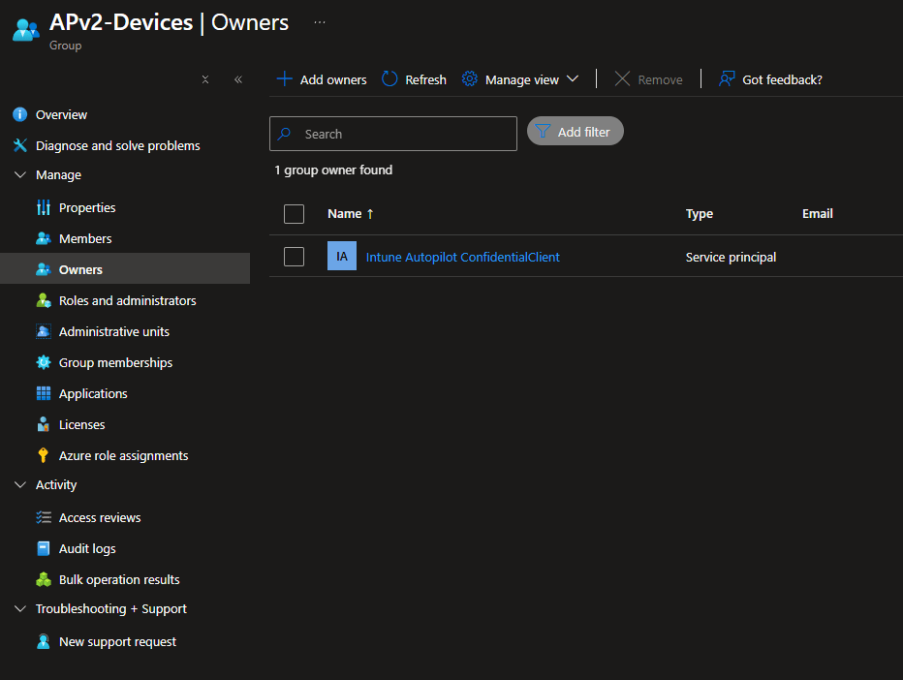Image resolution: width=903 pixels, height=680 pixels.
Task: Go to Members page
Action: click(x=85, y=238)
